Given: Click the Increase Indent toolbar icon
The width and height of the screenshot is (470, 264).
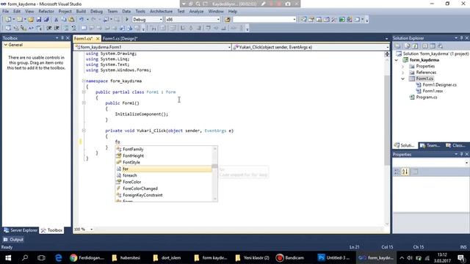Looking at the screenshot, I should click(57, 28).
